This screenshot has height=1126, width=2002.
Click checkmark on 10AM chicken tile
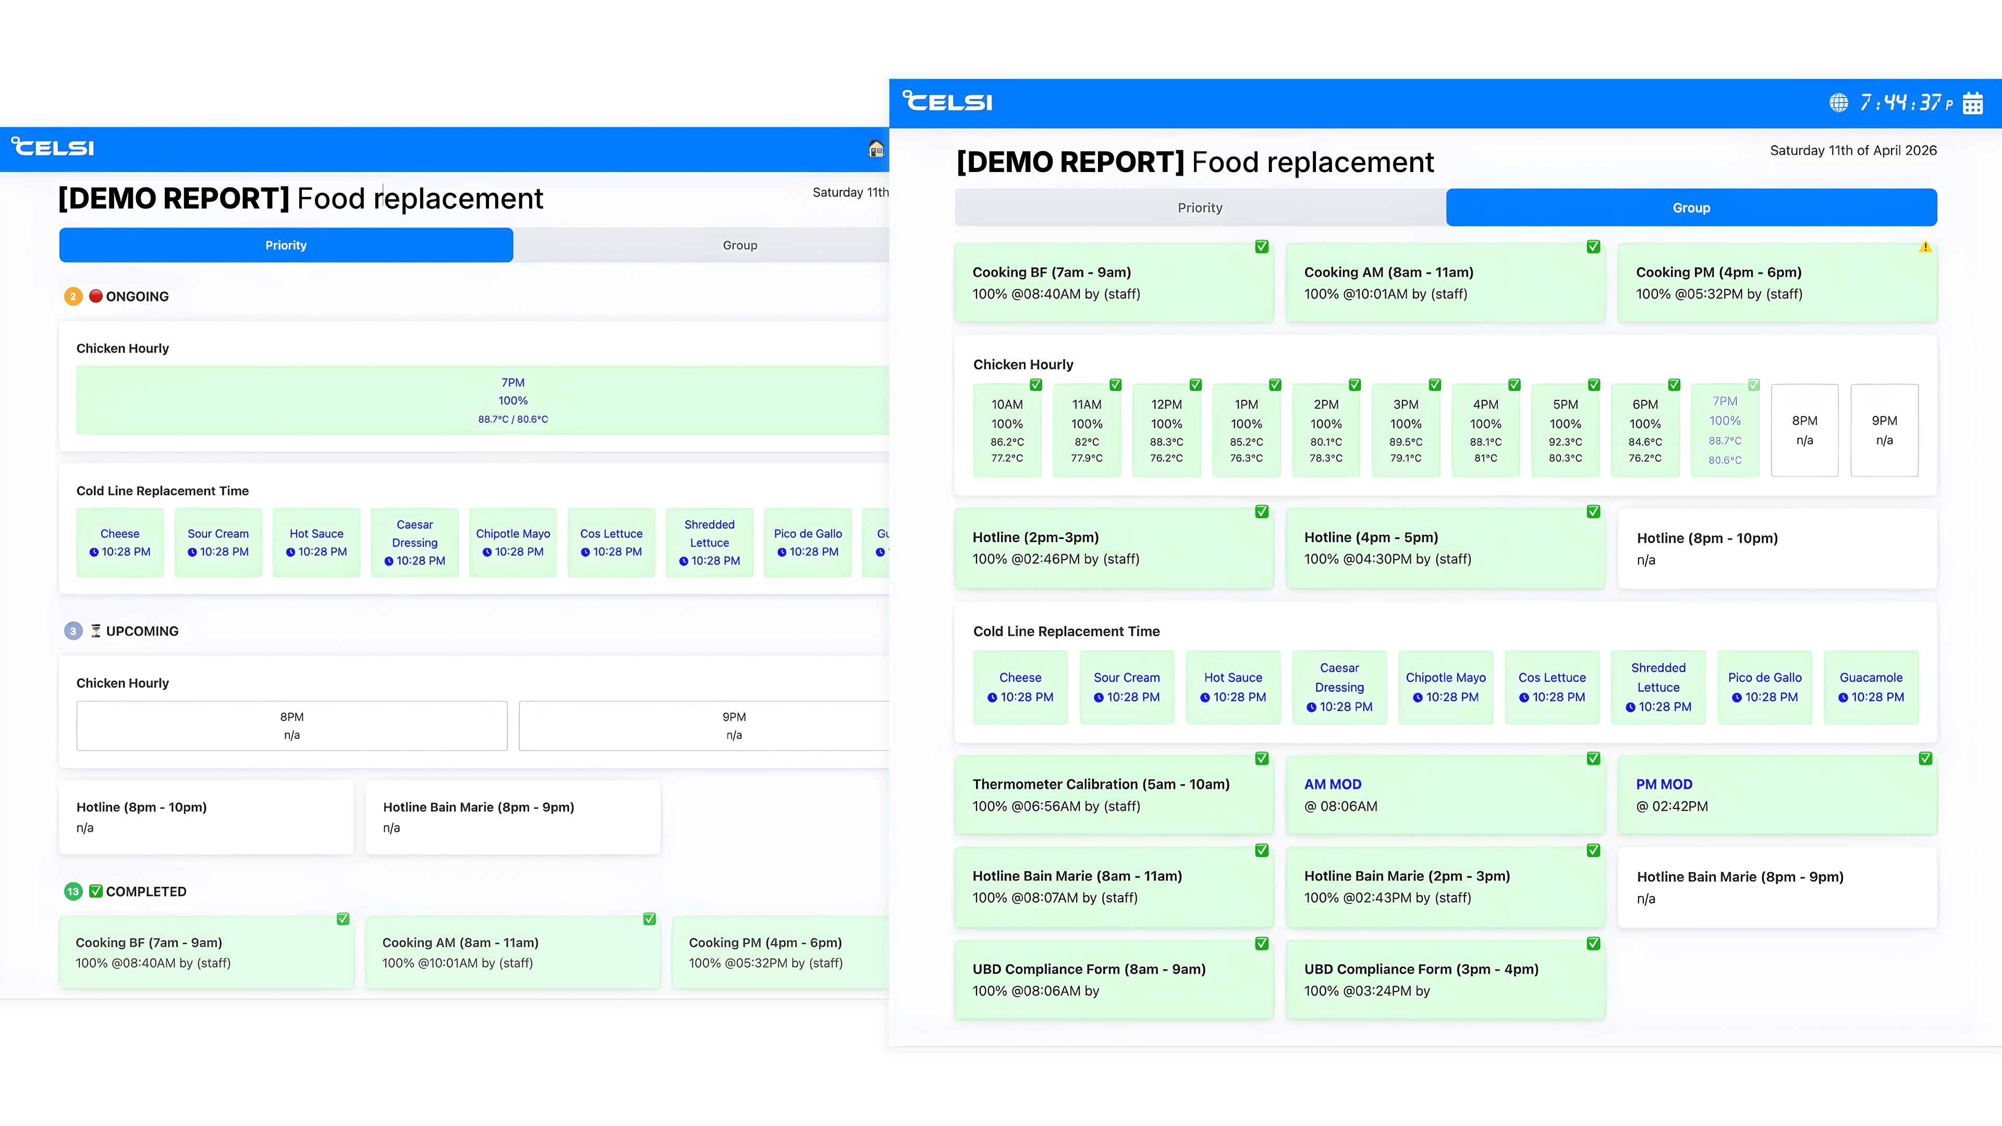click(1035, 385)
